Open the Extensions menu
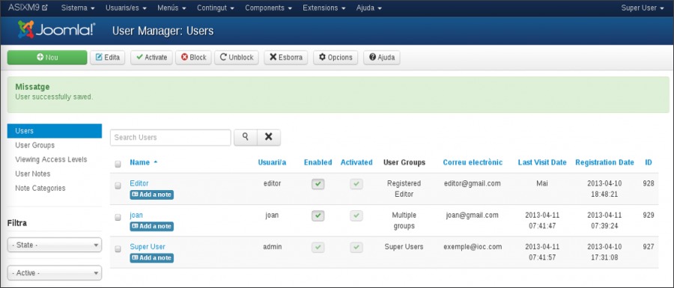674x288 pixels. [324, 7]
